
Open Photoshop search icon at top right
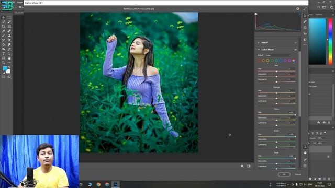319,7
